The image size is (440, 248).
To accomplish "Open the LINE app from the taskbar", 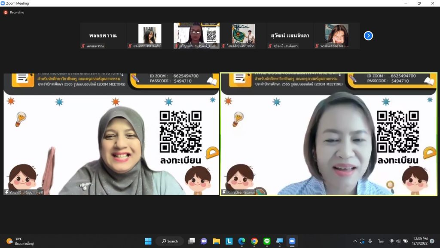I will click(x=267, y=241).
